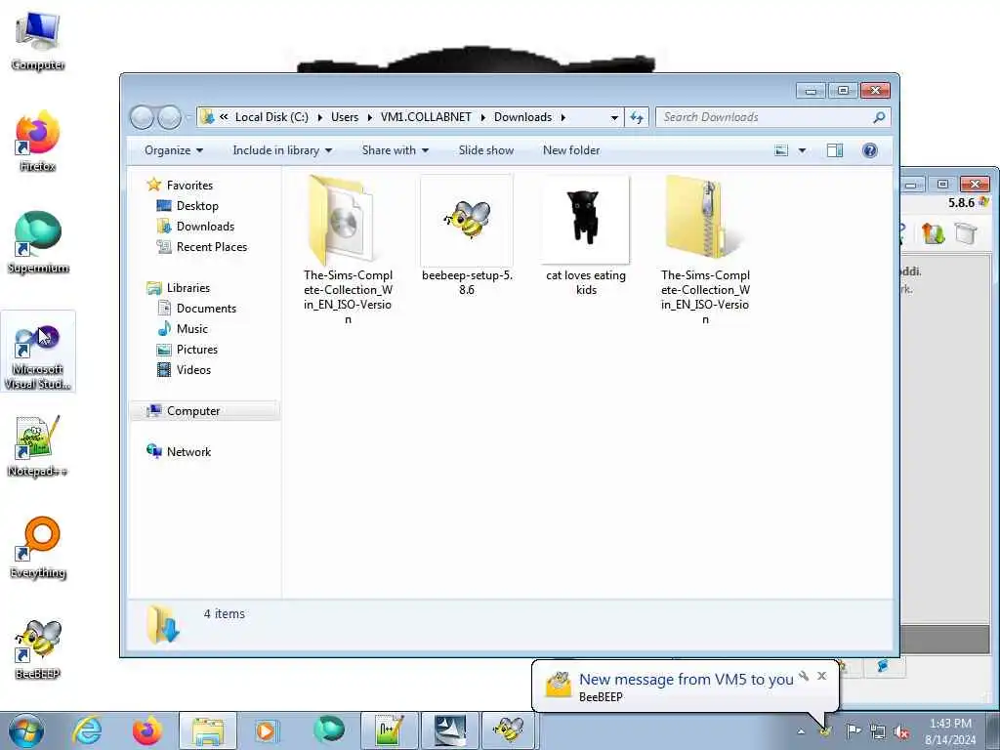Select the zipped Sims-Complete-Collection archive
Screen dimensions: 1000x750
(705, 249)
